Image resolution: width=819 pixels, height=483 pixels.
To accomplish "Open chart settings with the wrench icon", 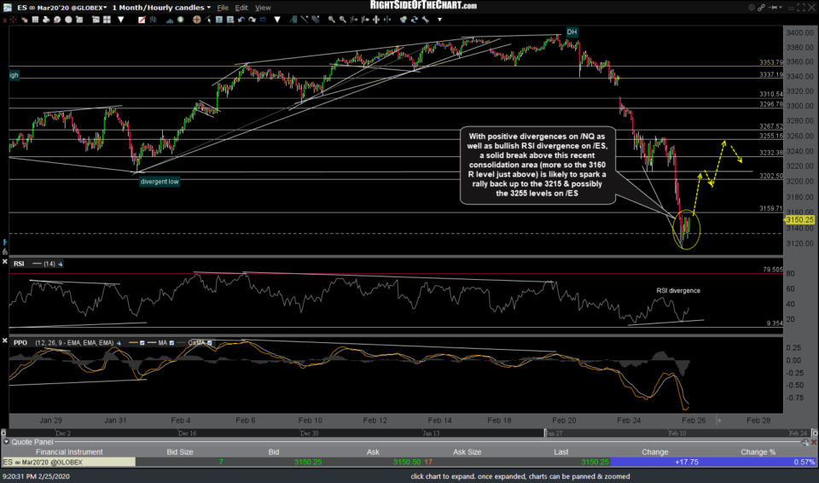I will coord(425,20).
